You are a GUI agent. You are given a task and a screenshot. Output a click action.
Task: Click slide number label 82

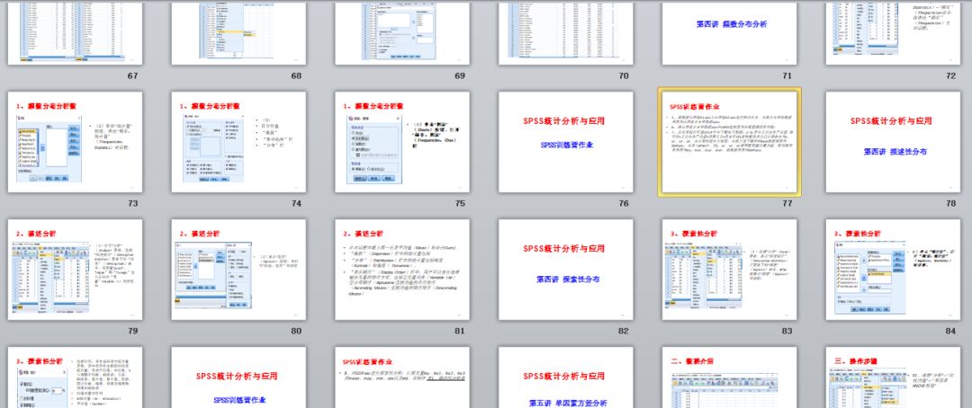(x=623, y=332)
